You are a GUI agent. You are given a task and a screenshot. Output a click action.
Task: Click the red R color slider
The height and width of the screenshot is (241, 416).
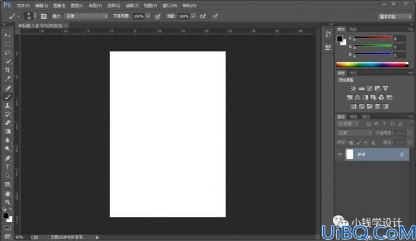[x=374, y=38]
